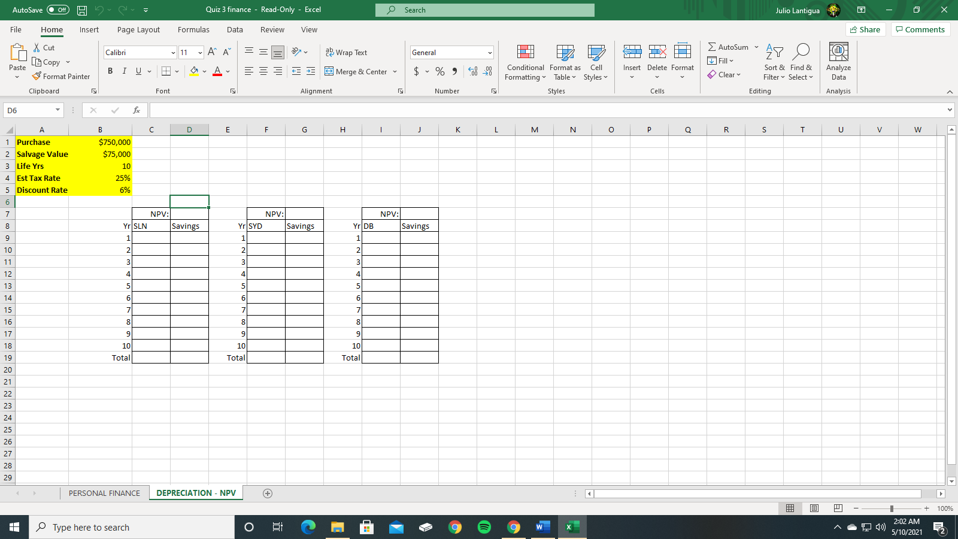Open the Number Format dropdown showing General

click(x=451, y=52)
